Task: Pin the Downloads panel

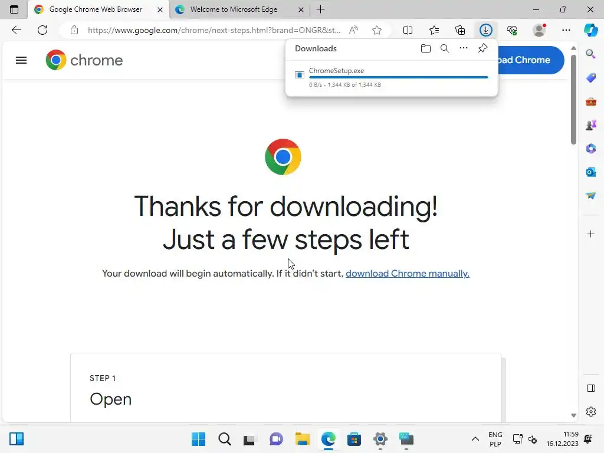Action: coord(482,48)
